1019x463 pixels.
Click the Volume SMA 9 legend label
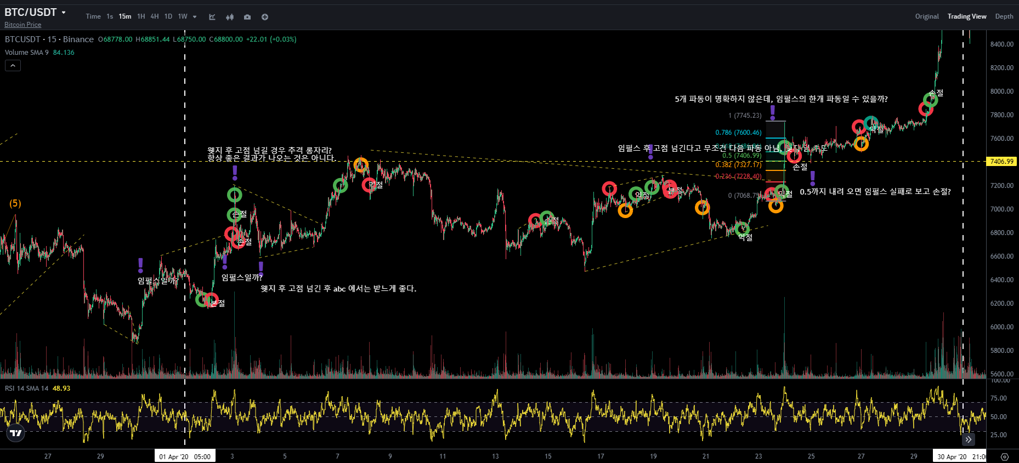27,53
